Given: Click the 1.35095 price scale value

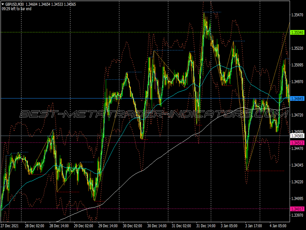Looking at the screenshot, I should tap(297, 65).
